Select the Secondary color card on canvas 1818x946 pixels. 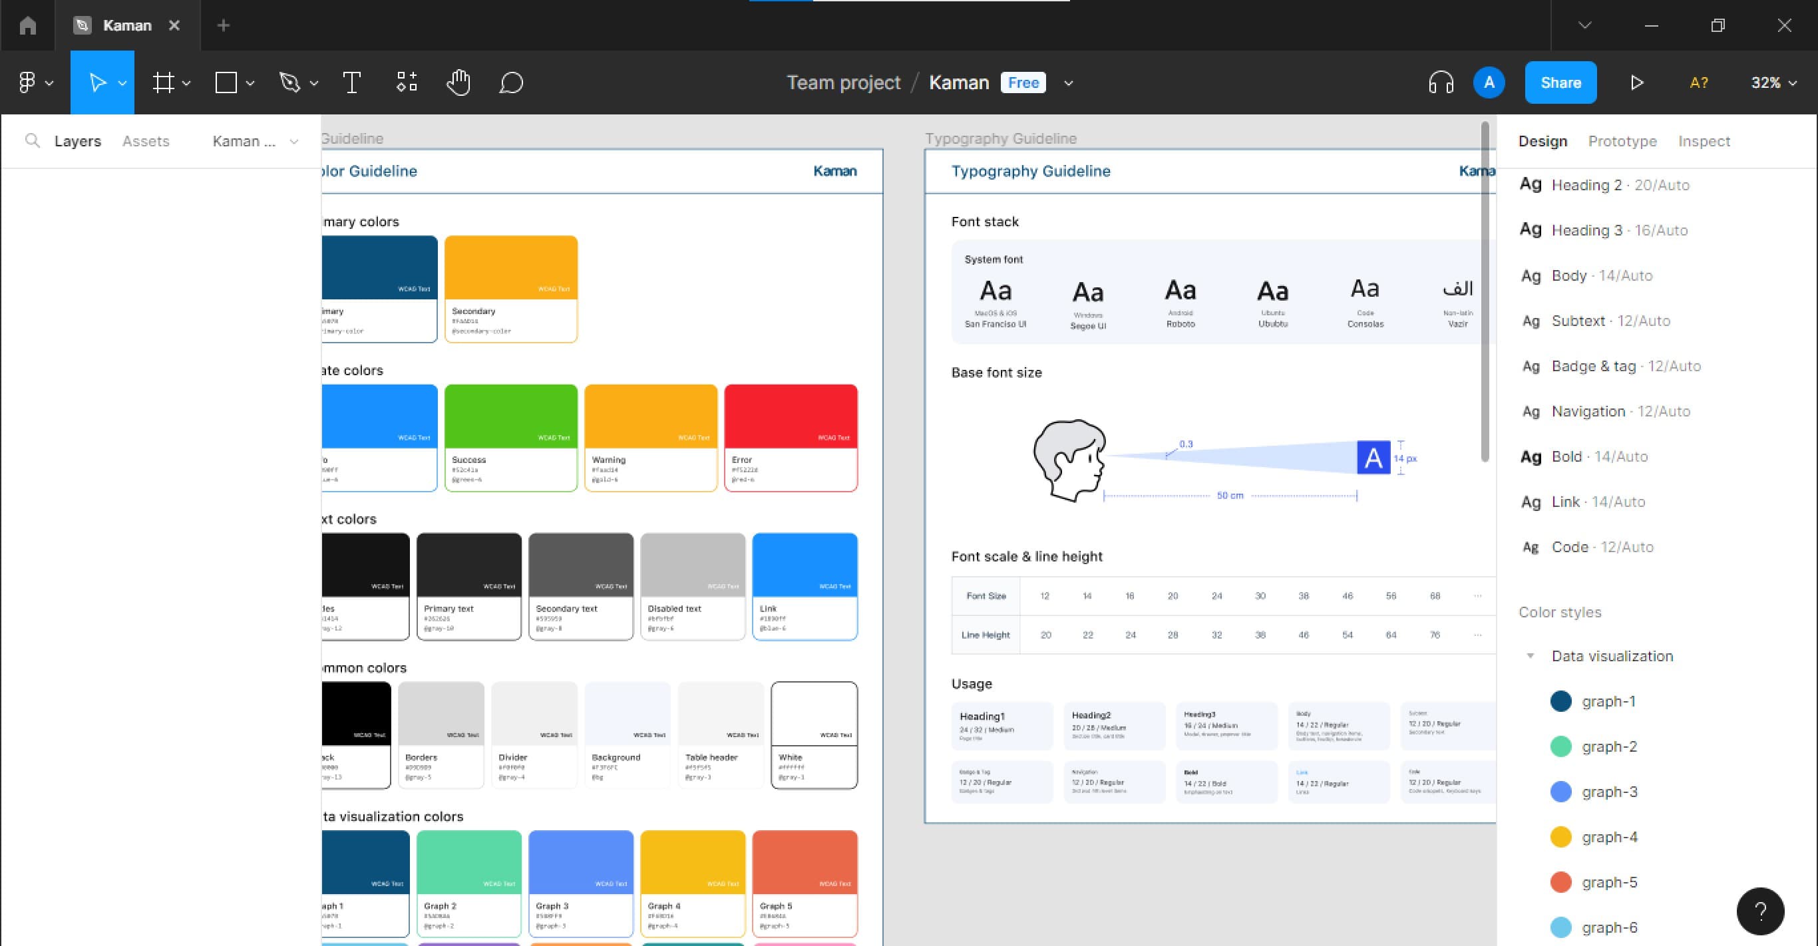511,289
